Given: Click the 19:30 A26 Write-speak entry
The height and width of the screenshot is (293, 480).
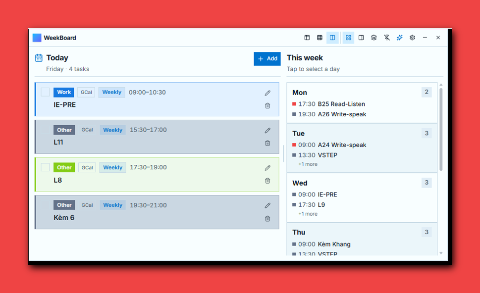Looking at the screenshot, I should pyautogui.click(x=329, y=114).
